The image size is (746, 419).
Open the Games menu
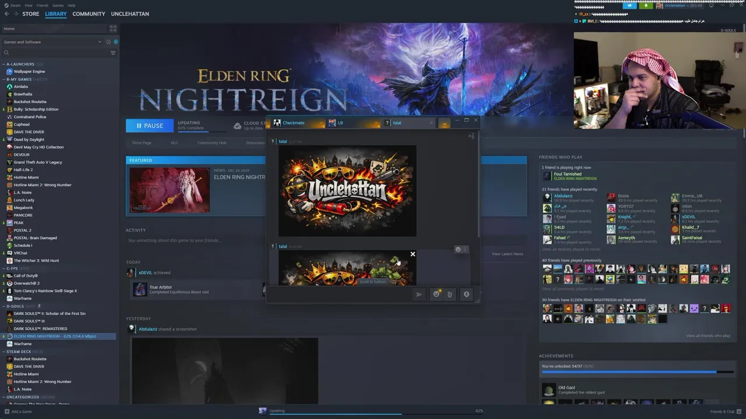[x=58, y=5]
